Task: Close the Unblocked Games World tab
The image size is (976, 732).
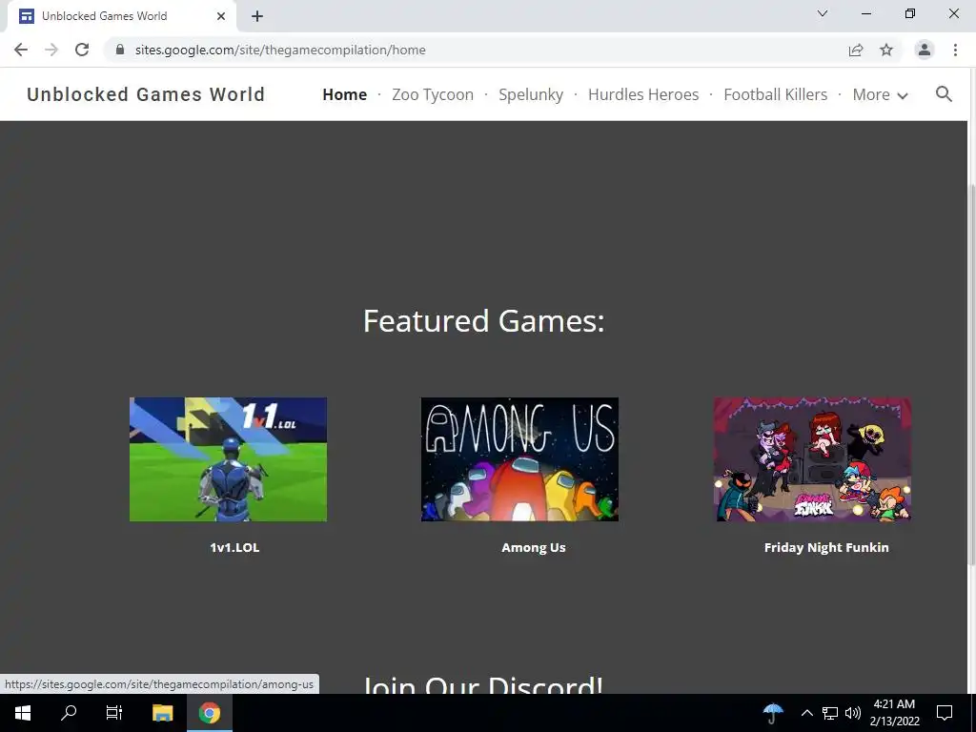Action: (221, 16)
